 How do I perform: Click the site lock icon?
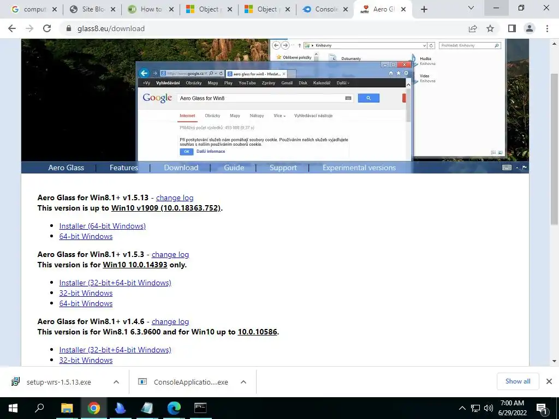pos(69,28)
